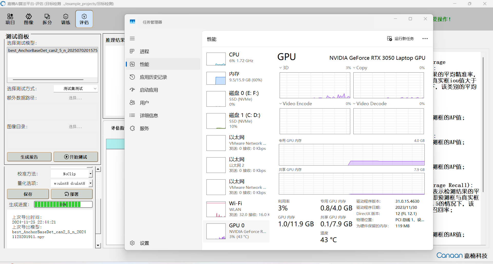Screen dimensions: 493x264
Task: Click the 生成进度 progress bar
Action: click(x=63, y=204)
